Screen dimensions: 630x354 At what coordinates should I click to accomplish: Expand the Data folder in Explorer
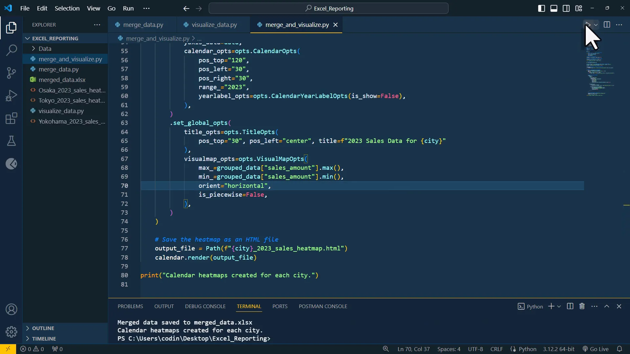click(x=33, y=49)
